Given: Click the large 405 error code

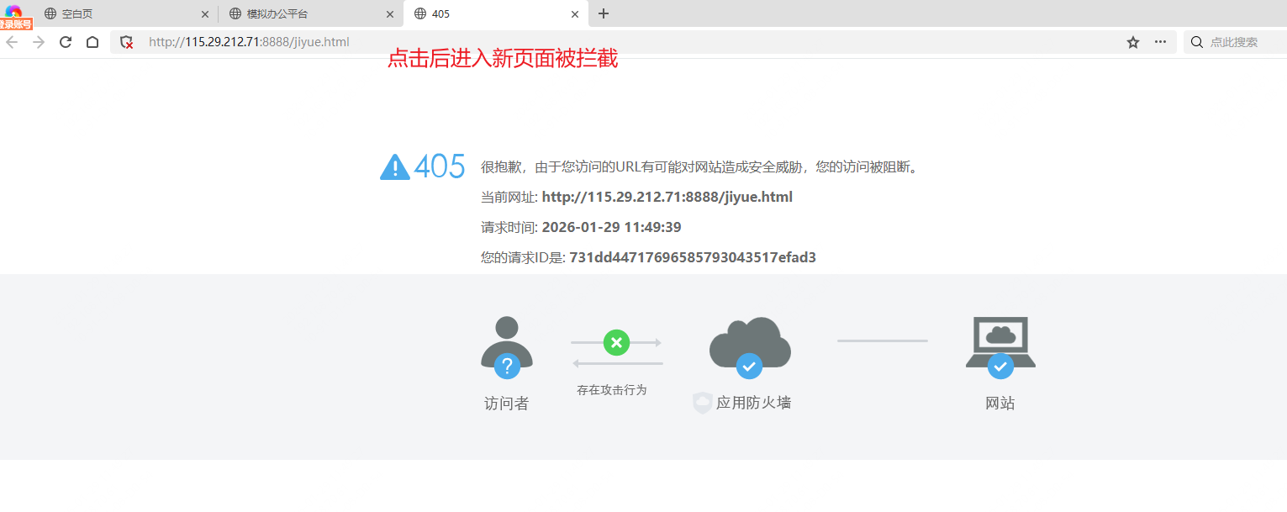Looking at the screenshot, I should (x=440, y=166).
